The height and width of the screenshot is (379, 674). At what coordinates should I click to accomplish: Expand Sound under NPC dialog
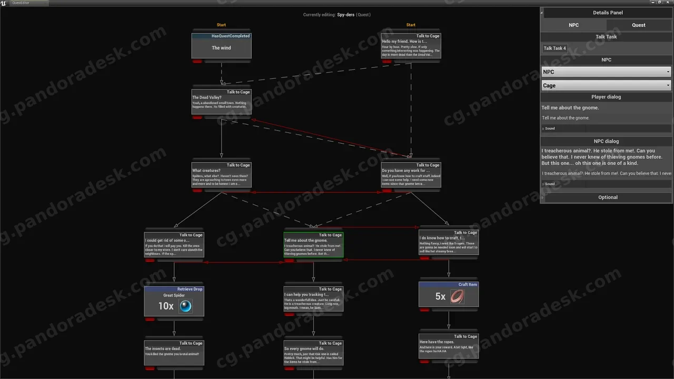pyautogui.click(x=543, y=184)
